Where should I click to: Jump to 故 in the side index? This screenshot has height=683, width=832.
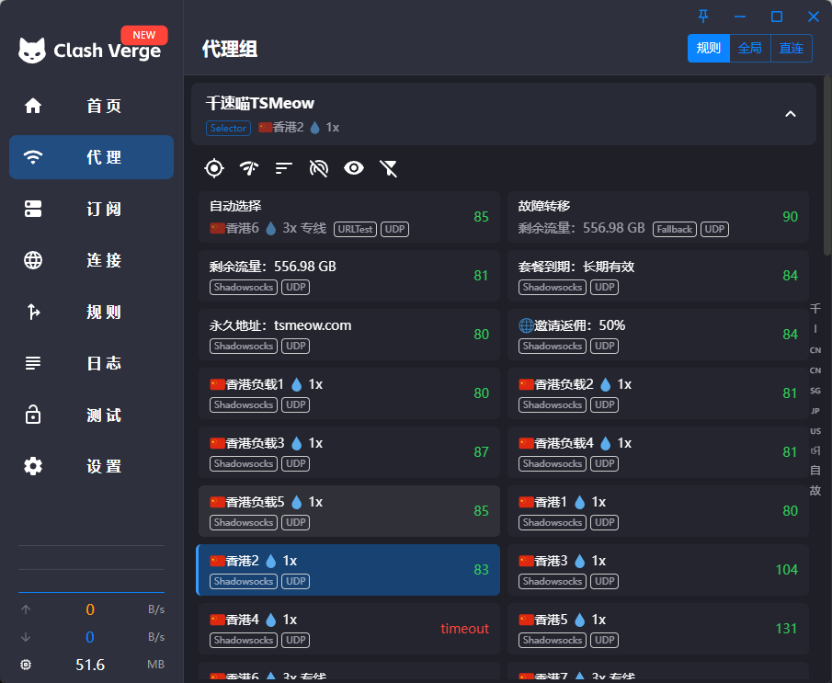815,490
